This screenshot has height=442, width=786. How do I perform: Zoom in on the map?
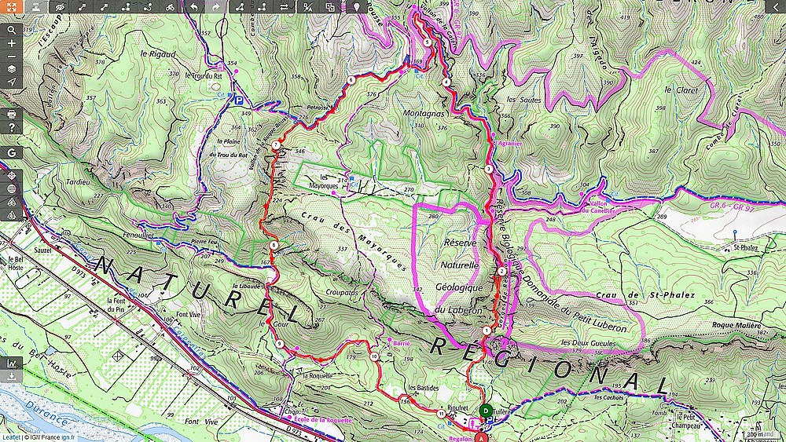pos(11,43)
